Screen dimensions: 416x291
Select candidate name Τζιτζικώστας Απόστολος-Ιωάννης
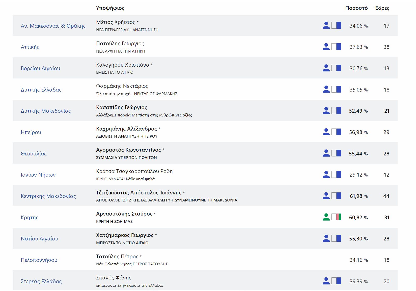pyautogui.click(x=139, y=193)
